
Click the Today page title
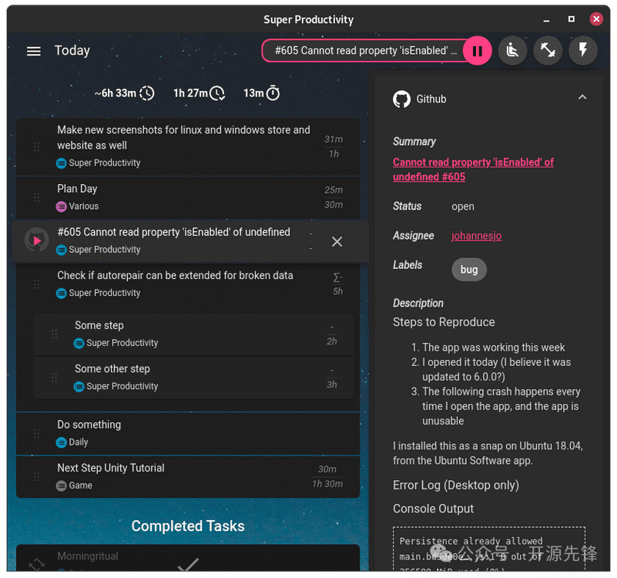click(72, 51)
